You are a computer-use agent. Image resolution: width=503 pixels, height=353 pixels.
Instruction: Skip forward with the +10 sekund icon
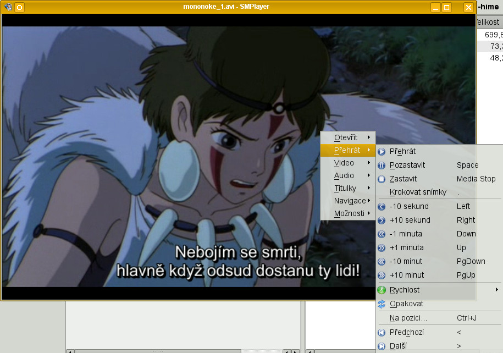[382, 220]
